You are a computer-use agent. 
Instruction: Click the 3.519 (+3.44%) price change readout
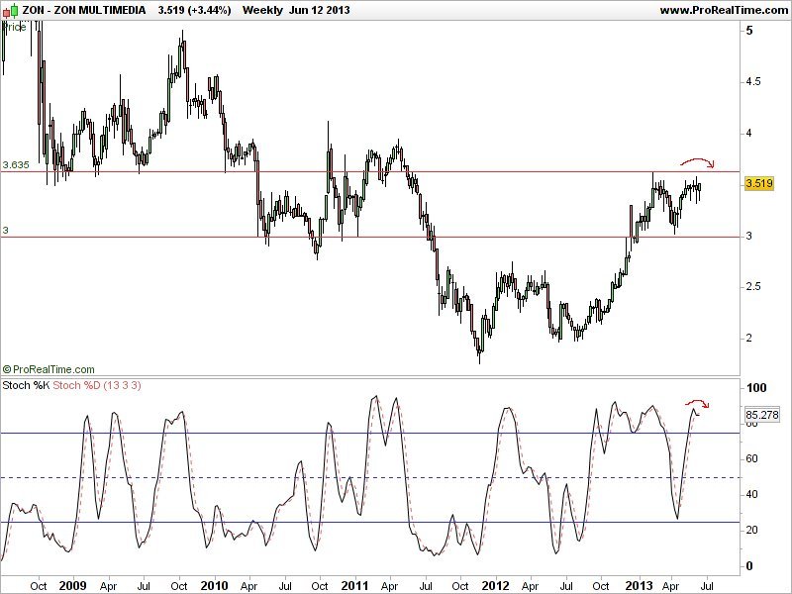pyautogui.click(x=194, y=10)
